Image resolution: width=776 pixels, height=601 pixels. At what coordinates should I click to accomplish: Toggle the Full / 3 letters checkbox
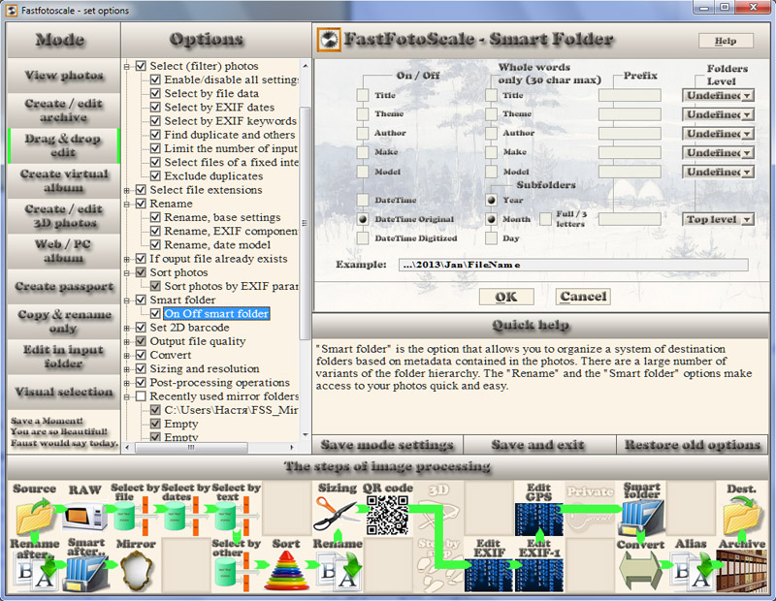[545, 219]
